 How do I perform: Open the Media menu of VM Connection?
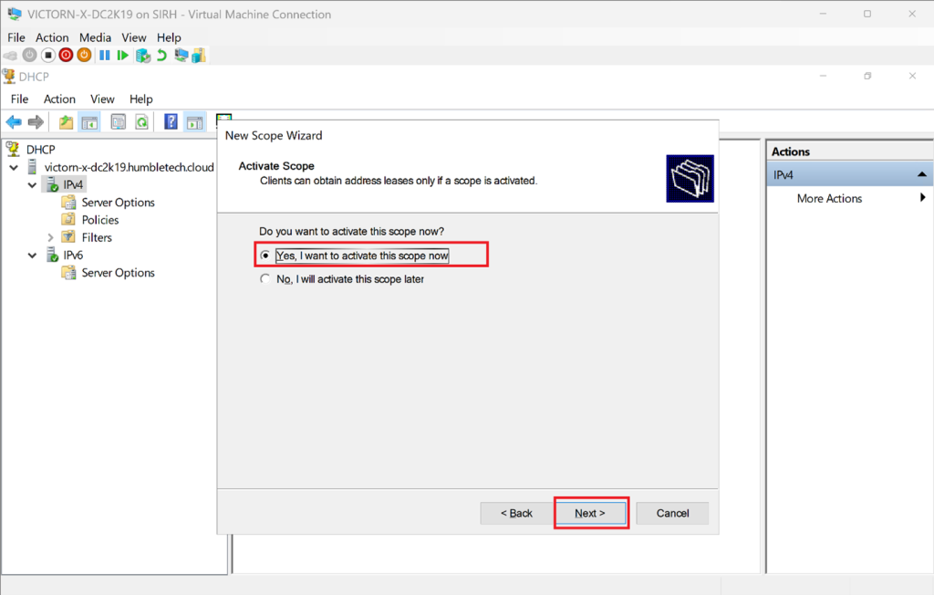point(95,37)
